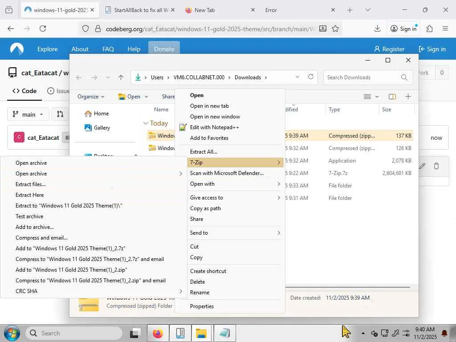Refresh the Downloads folder in Explorer
Screen dimensions: 456x342
[x=311, y=77]
